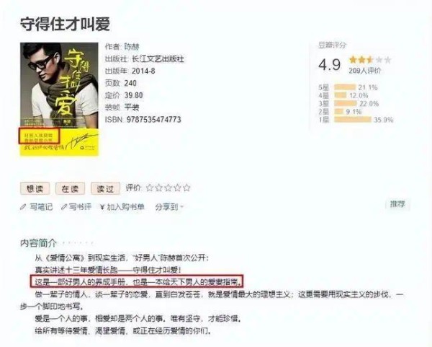Click the 写书评 link
Image resolution: width=432 pixels, height=347 pixels.
(80, 207)
